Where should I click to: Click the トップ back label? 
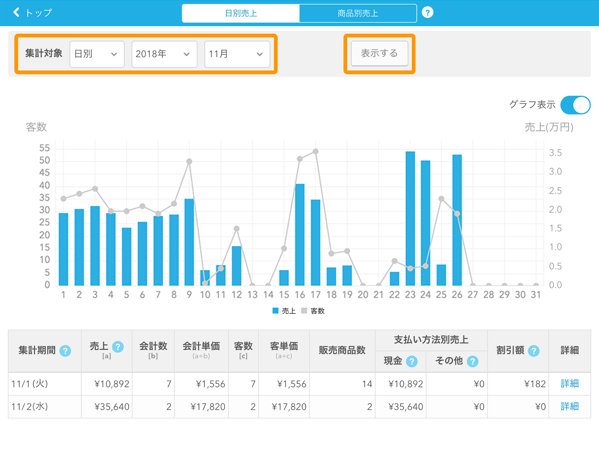[x=39, y=13]
